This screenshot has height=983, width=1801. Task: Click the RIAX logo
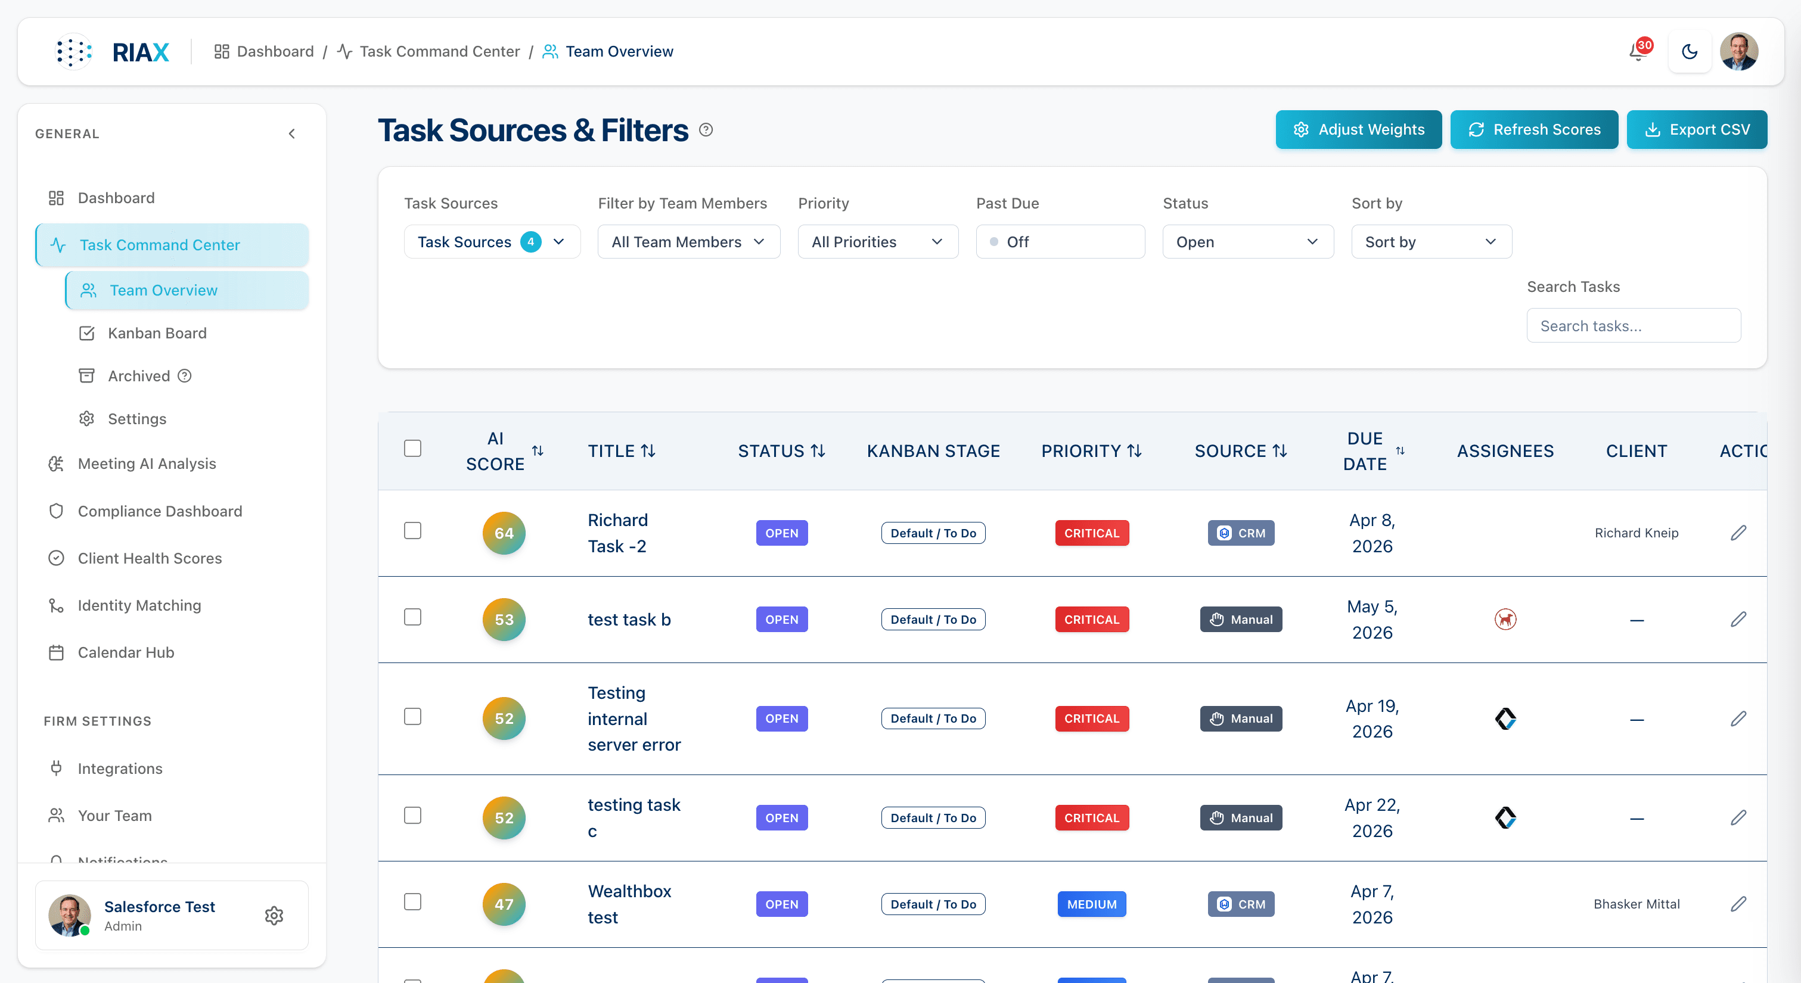[x=112, y=52]
